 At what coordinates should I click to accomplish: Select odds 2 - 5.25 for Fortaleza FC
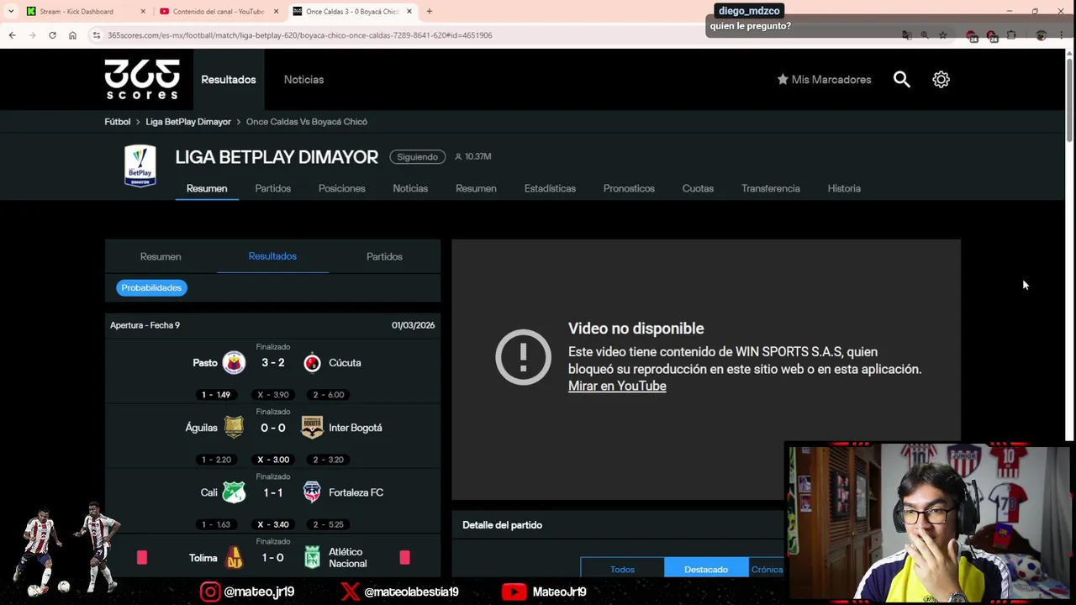pyautogui.click(x=329, y=524)
